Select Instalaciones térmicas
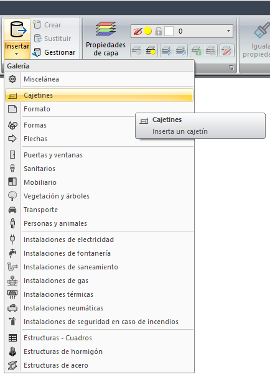This screenshot has height=377, width=270. 99,294
